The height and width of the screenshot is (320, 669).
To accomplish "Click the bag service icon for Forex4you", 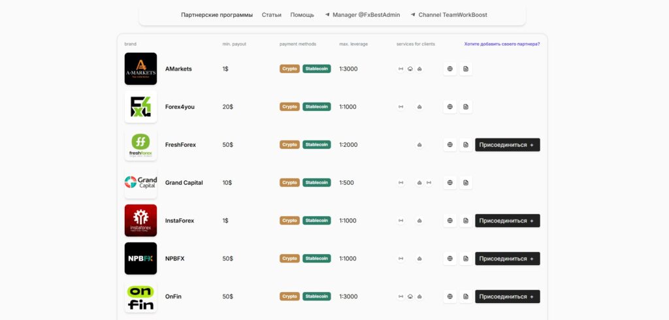I will (419, 106).
